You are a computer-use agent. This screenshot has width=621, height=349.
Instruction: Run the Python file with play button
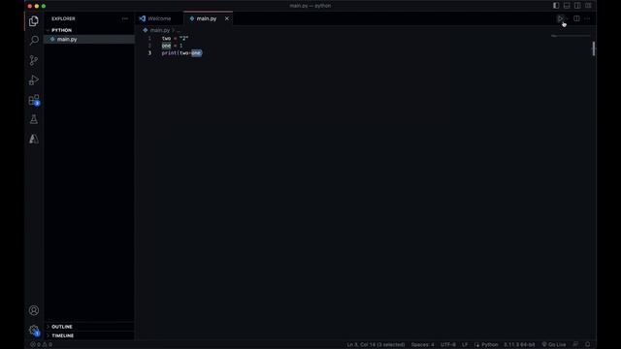[x=560, y=18]
